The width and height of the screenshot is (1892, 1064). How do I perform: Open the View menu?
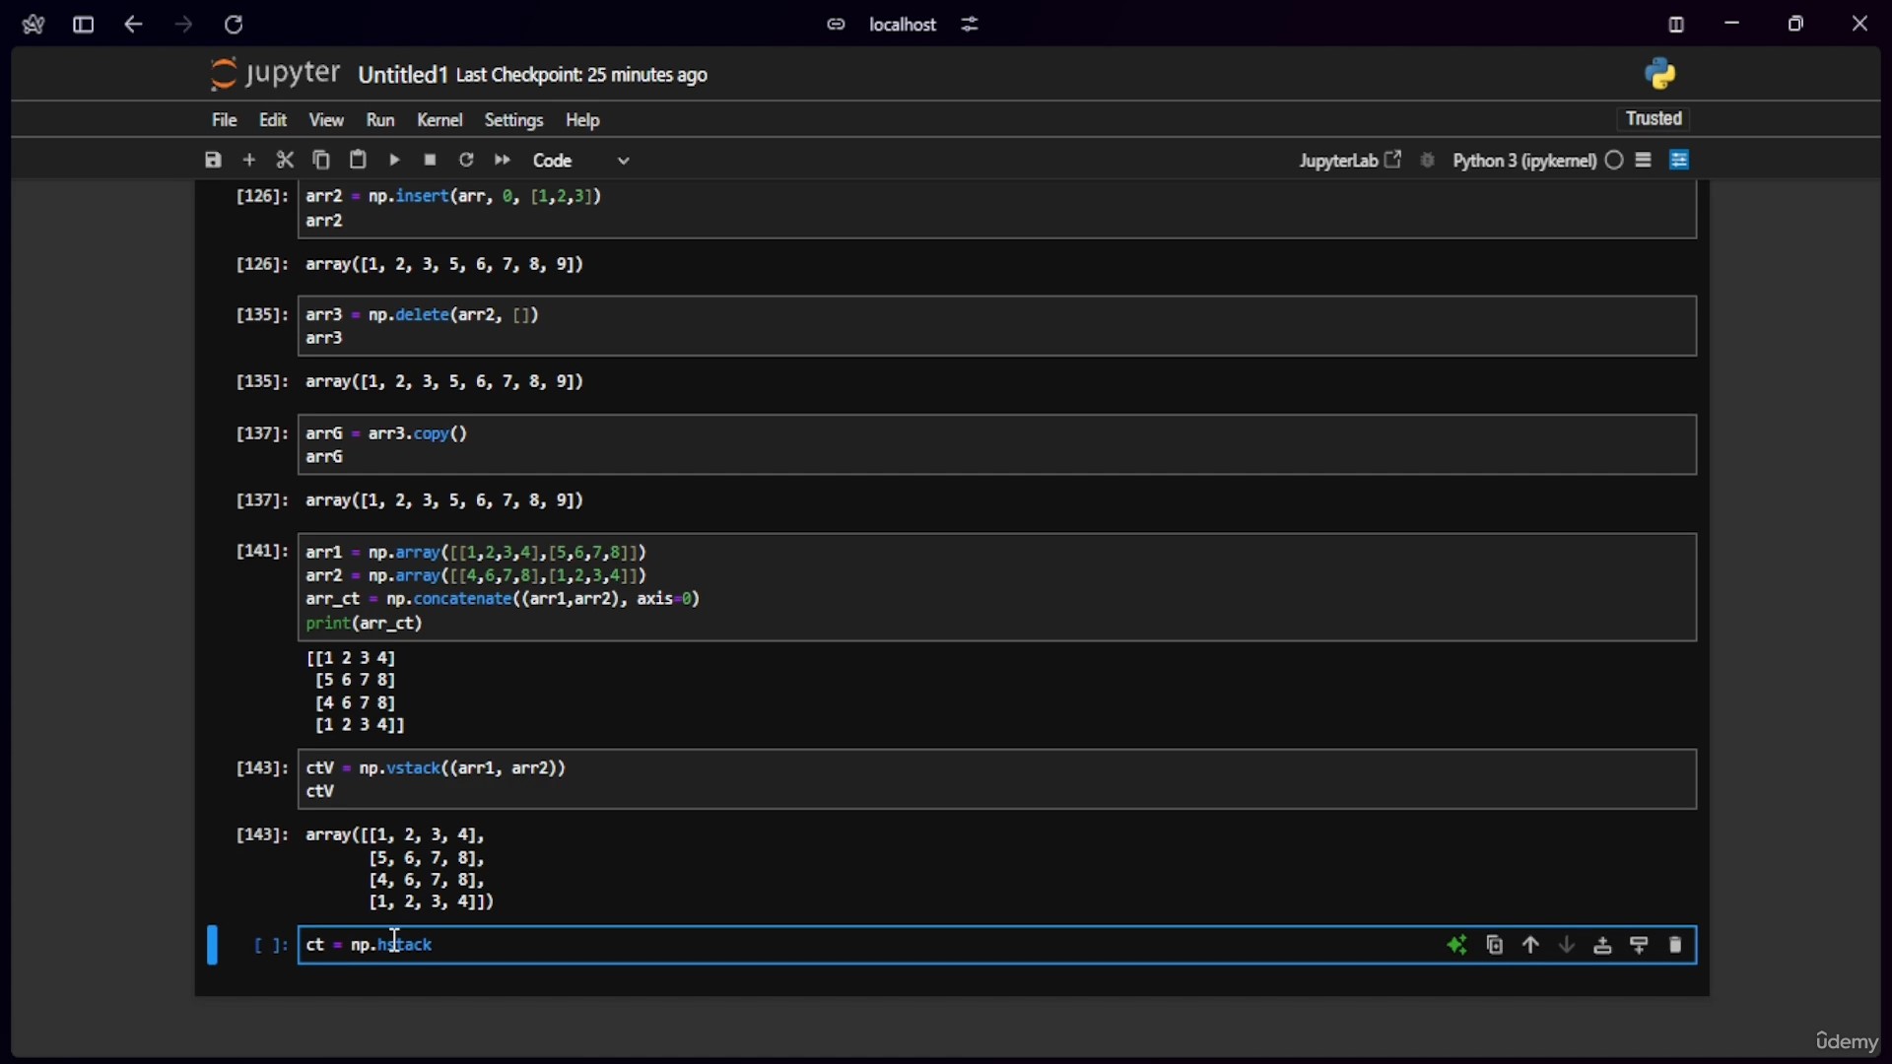pos(326,120)
